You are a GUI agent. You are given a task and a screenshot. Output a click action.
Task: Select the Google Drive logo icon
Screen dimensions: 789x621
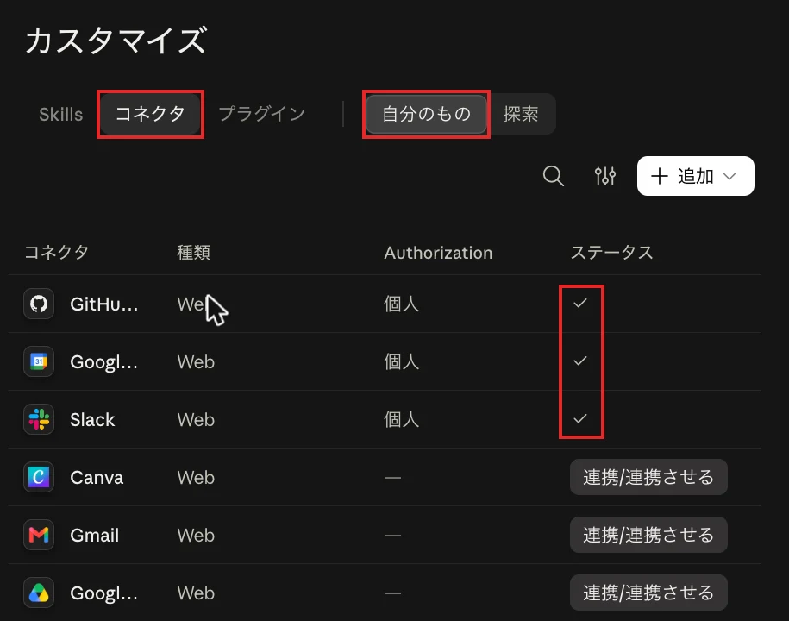point(39,593)
